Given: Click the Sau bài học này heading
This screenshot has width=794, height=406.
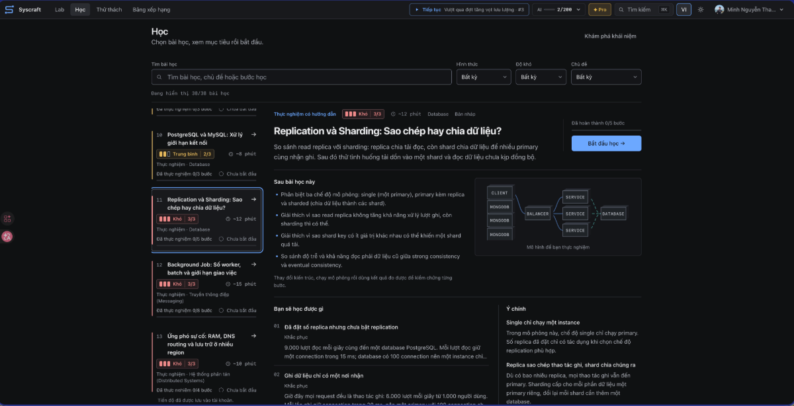Looking at the screenshot, I should [x=294, y=181].
